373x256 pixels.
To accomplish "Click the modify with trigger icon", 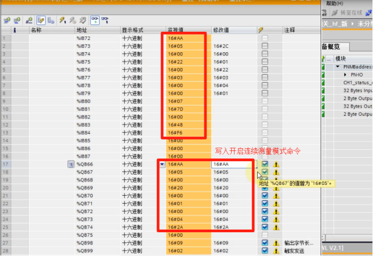I will pos(73,20).
